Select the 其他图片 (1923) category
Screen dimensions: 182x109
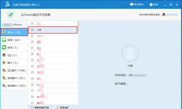[14, 86]
